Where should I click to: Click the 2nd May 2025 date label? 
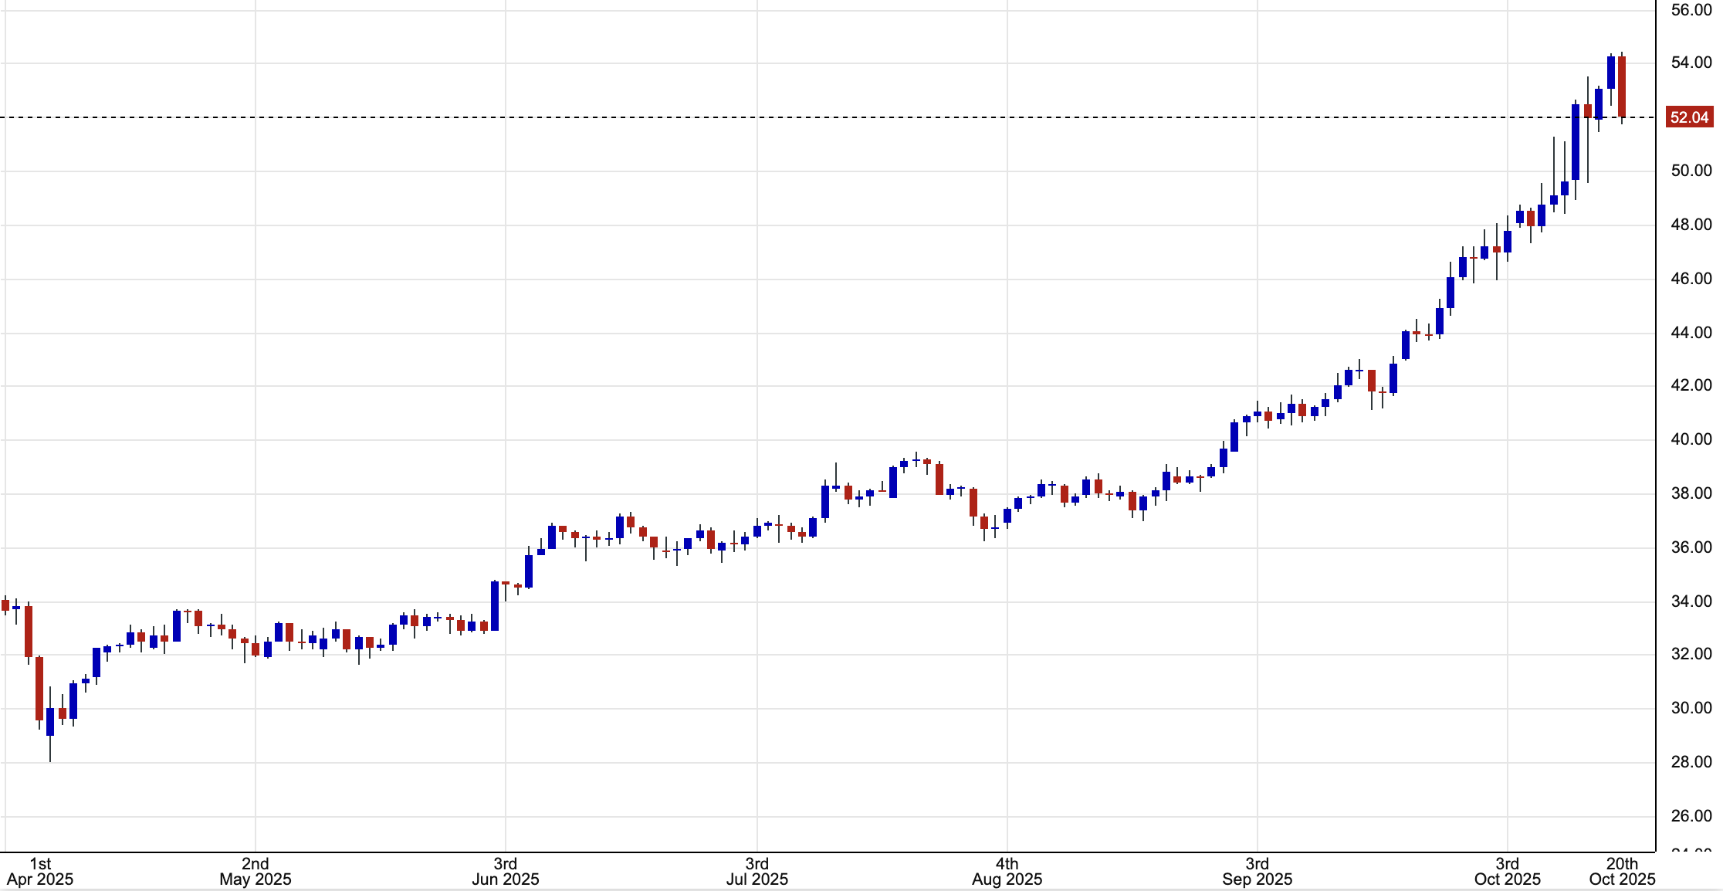pos(256,871)
